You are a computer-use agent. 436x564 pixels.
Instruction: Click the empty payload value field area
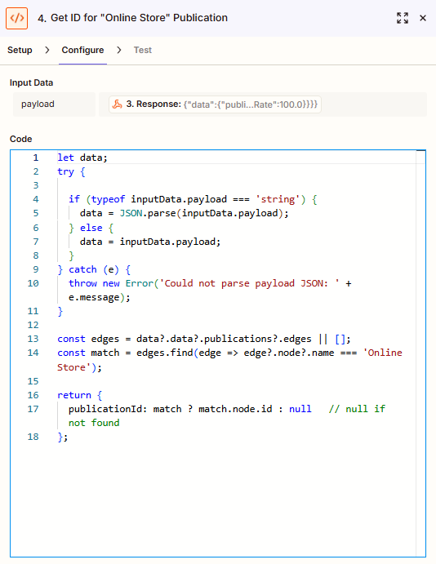pyautogui.click(x=373, y=104)
